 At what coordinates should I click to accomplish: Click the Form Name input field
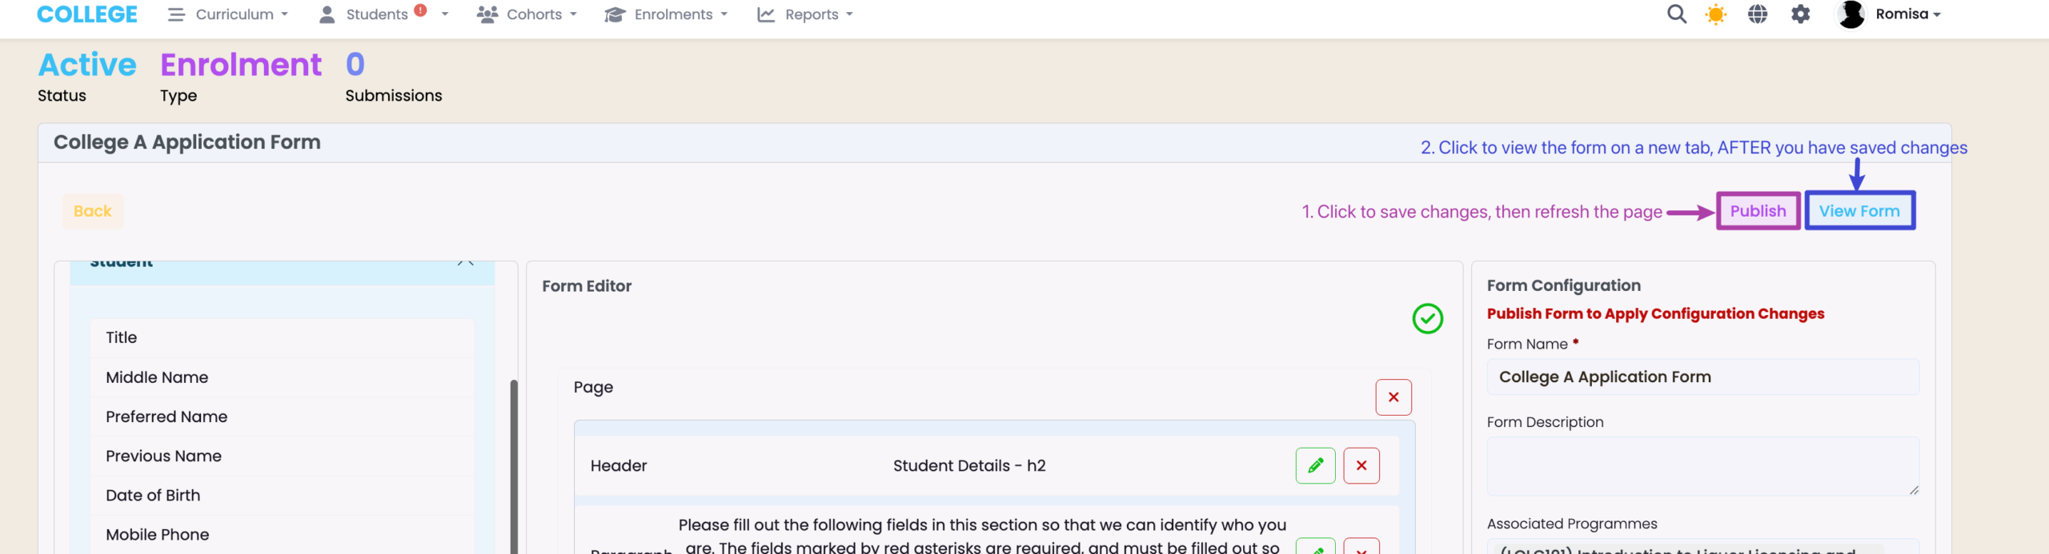(x=1702, y=377)
